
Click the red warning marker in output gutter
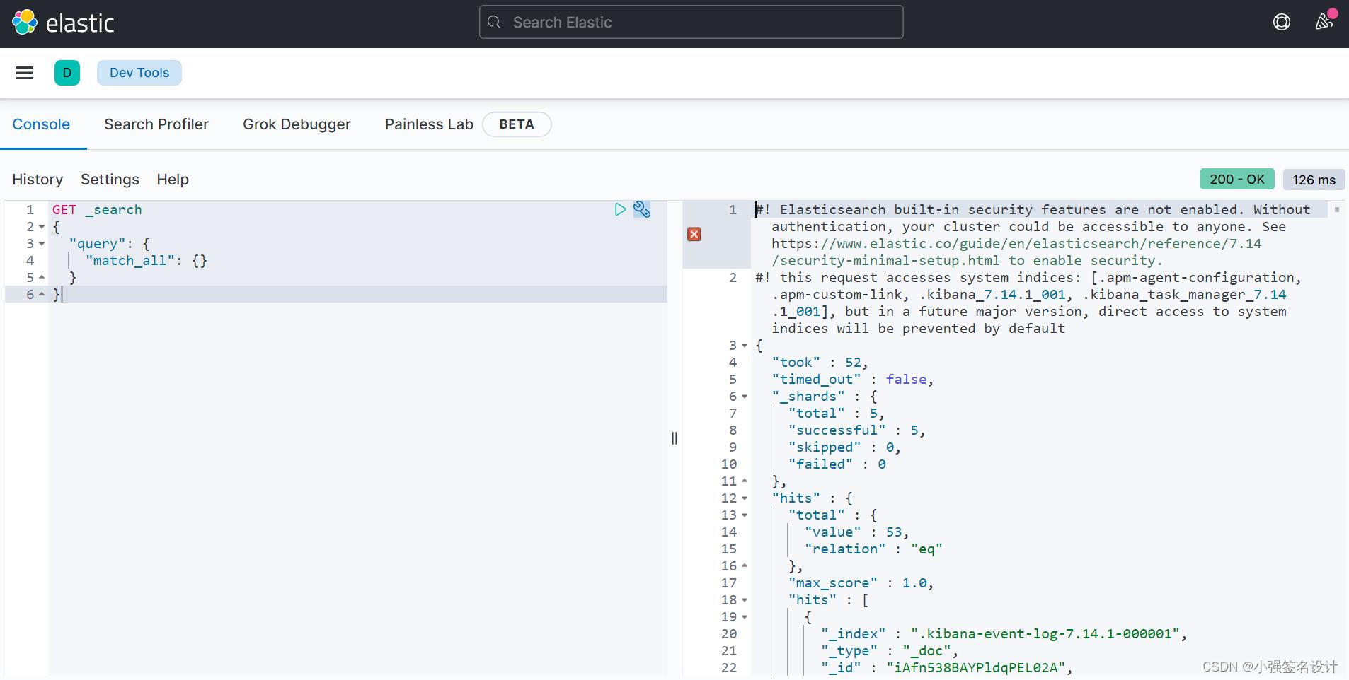tap(694, 234)
